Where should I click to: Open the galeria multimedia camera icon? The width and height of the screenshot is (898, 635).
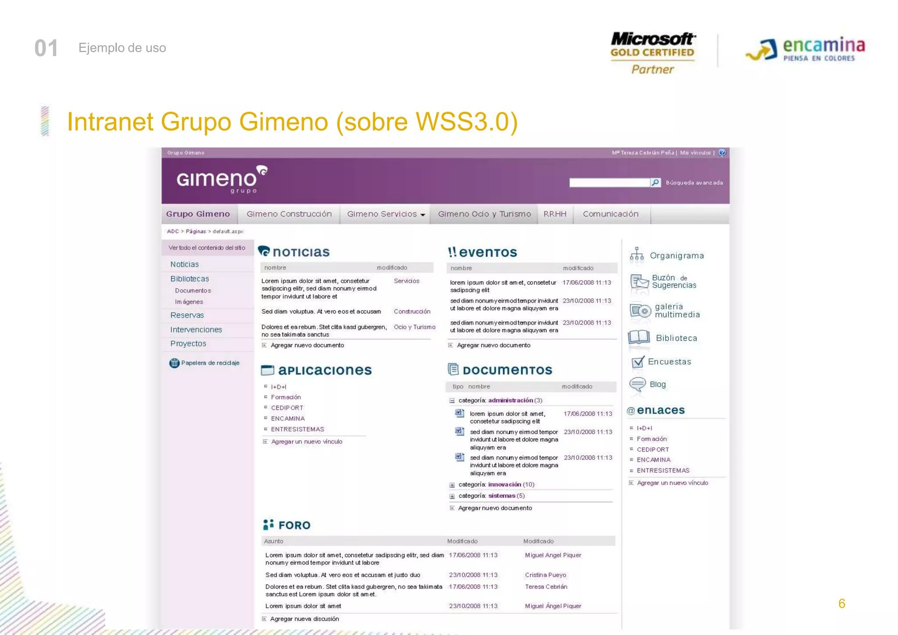(x=640, y=311)
